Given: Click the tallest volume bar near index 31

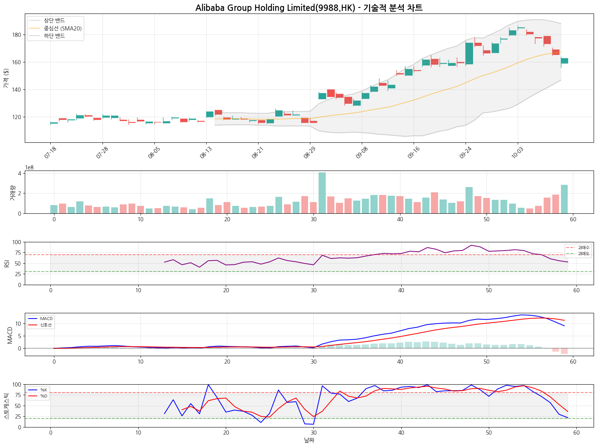Looking at the screenshot, I should [322, 193].
